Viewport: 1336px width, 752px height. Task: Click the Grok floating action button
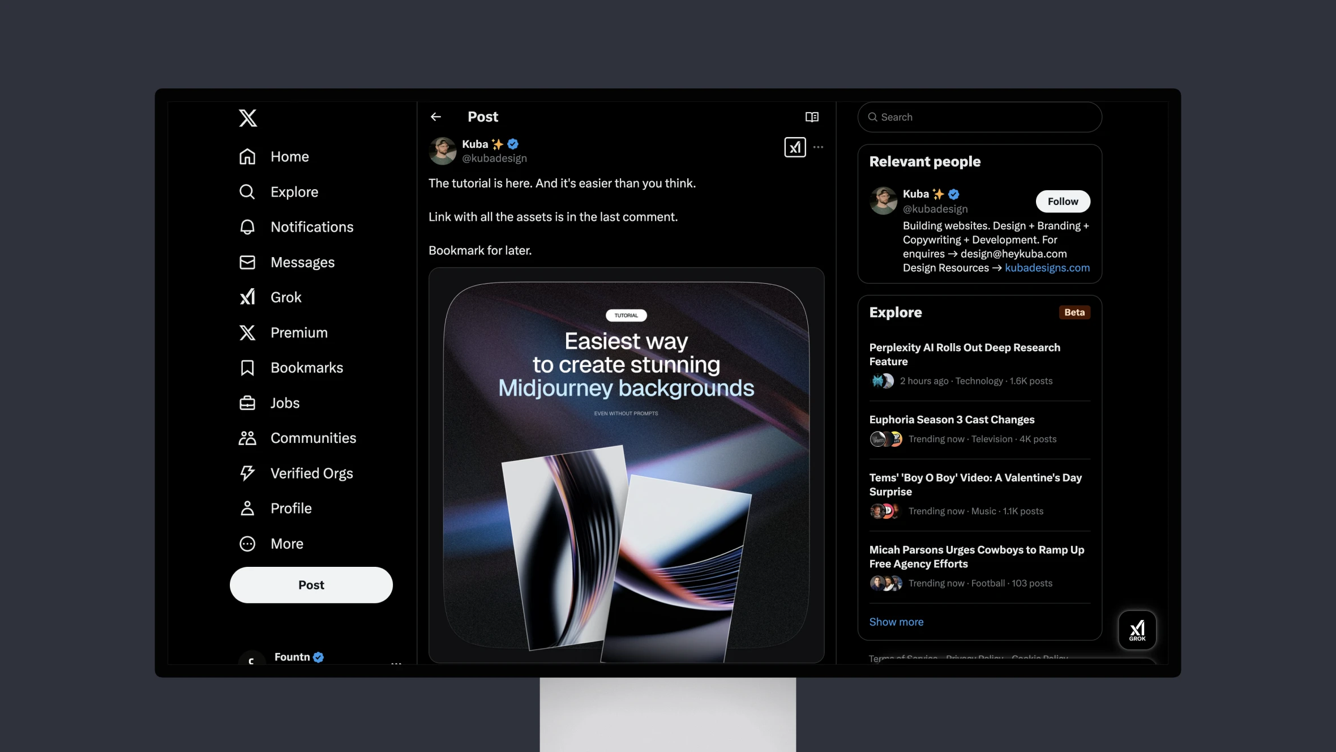tap(1138, 630)
